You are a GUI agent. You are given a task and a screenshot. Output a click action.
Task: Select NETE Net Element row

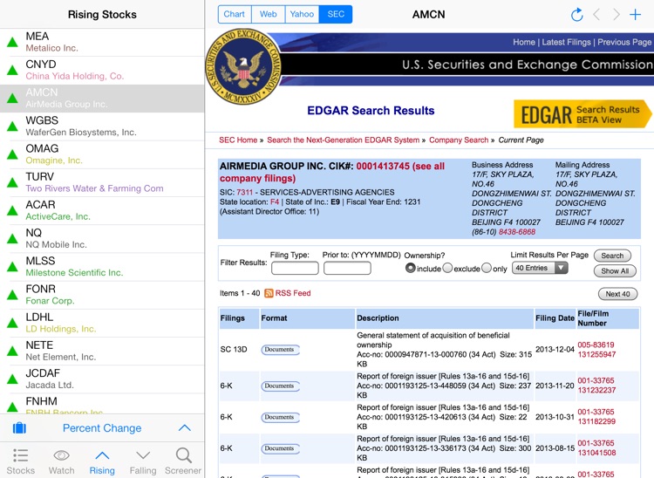(102, 352)
